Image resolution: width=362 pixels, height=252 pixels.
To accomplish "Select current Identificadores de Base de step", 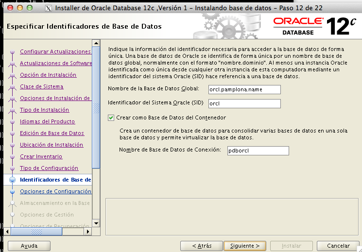I will click(56, 180).
